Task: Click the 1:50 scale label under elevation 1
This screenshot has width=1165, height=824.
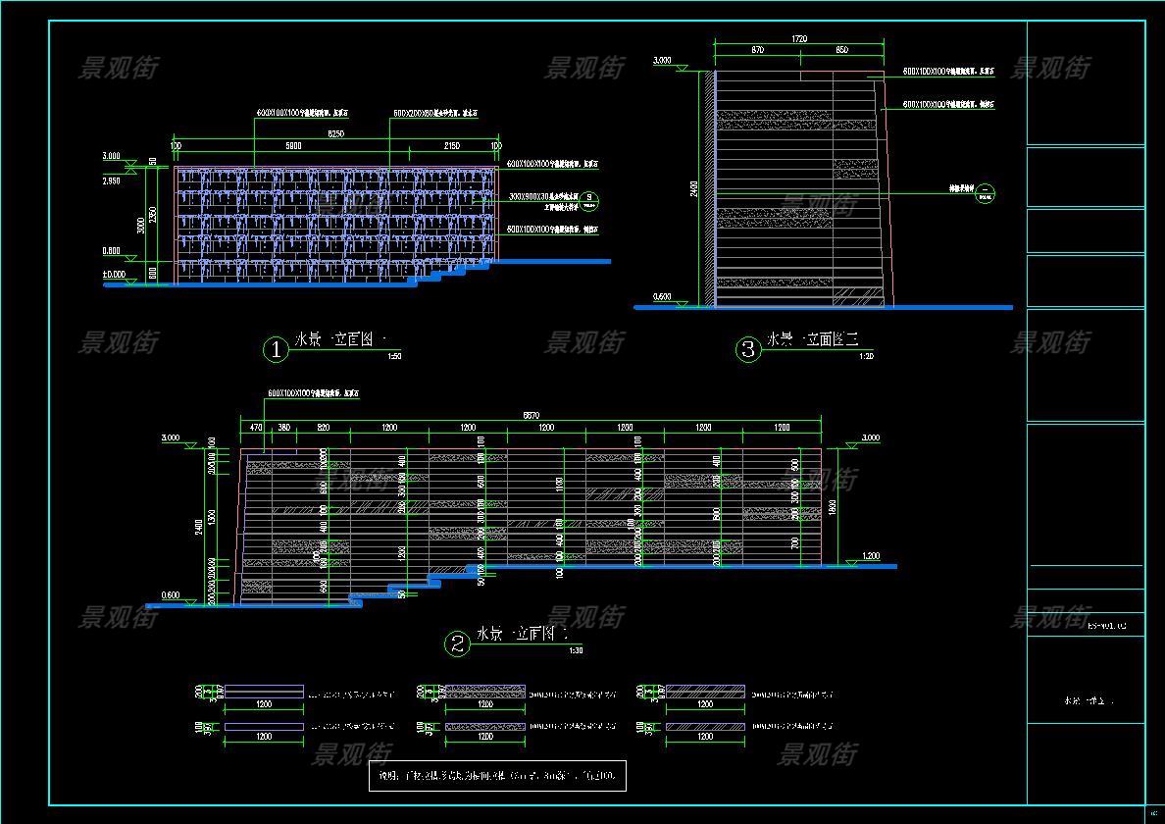Action: coord(394,356)
